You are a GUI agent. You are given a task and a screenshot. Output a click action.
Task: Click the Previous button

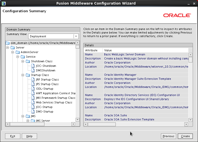pos(169,136)
